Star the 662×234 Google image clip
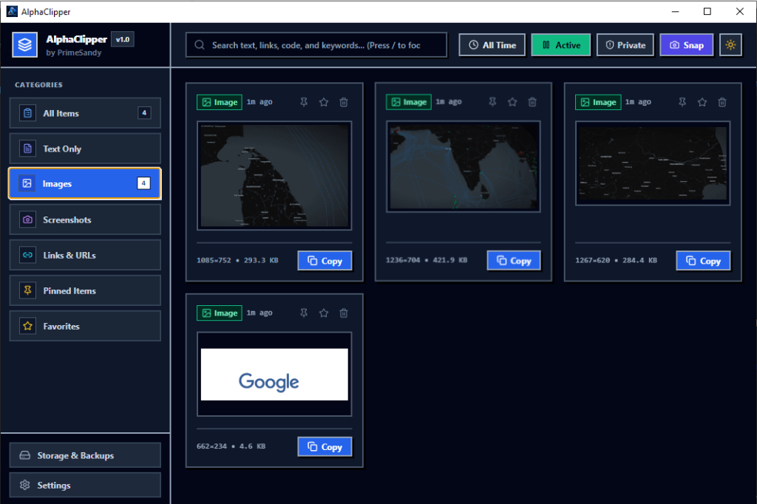The image size is (757, 504). point(324,313)
